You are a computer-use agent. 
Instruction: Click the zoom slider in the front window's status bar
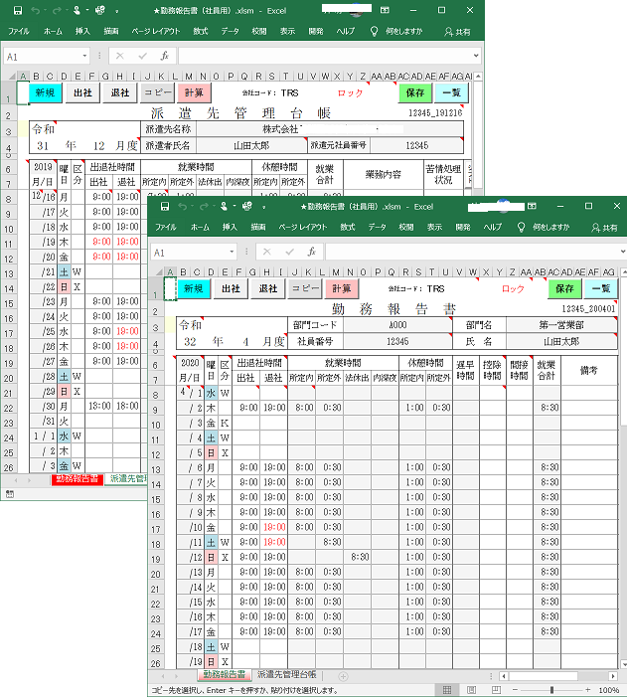pyautogui.click(x=551, y=689)
